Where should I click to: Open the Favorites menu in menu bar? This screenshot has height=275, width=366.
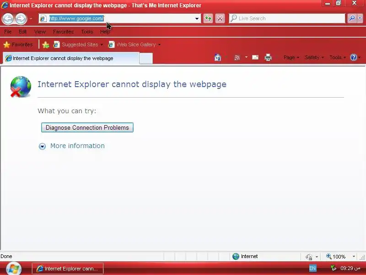pos(63,32)
